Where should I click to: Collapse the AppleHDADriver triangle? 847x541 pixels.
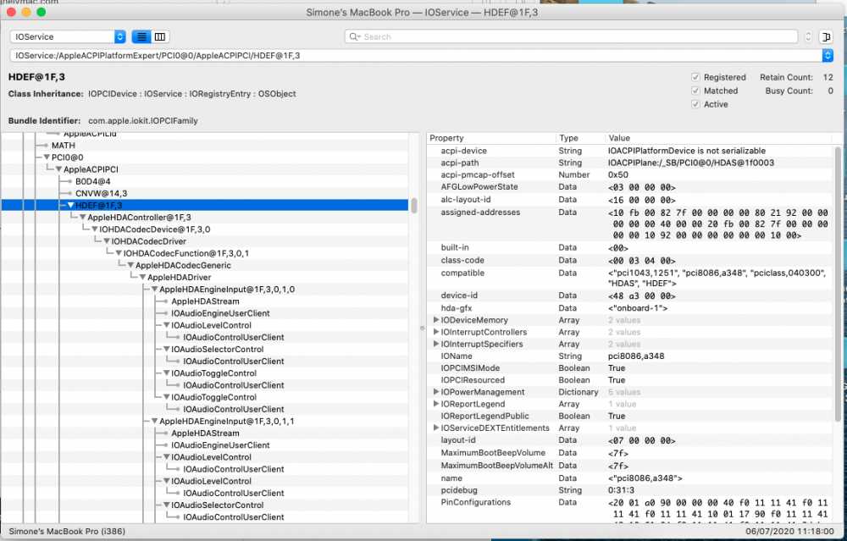pyautogui.click(x=142, y=277)
